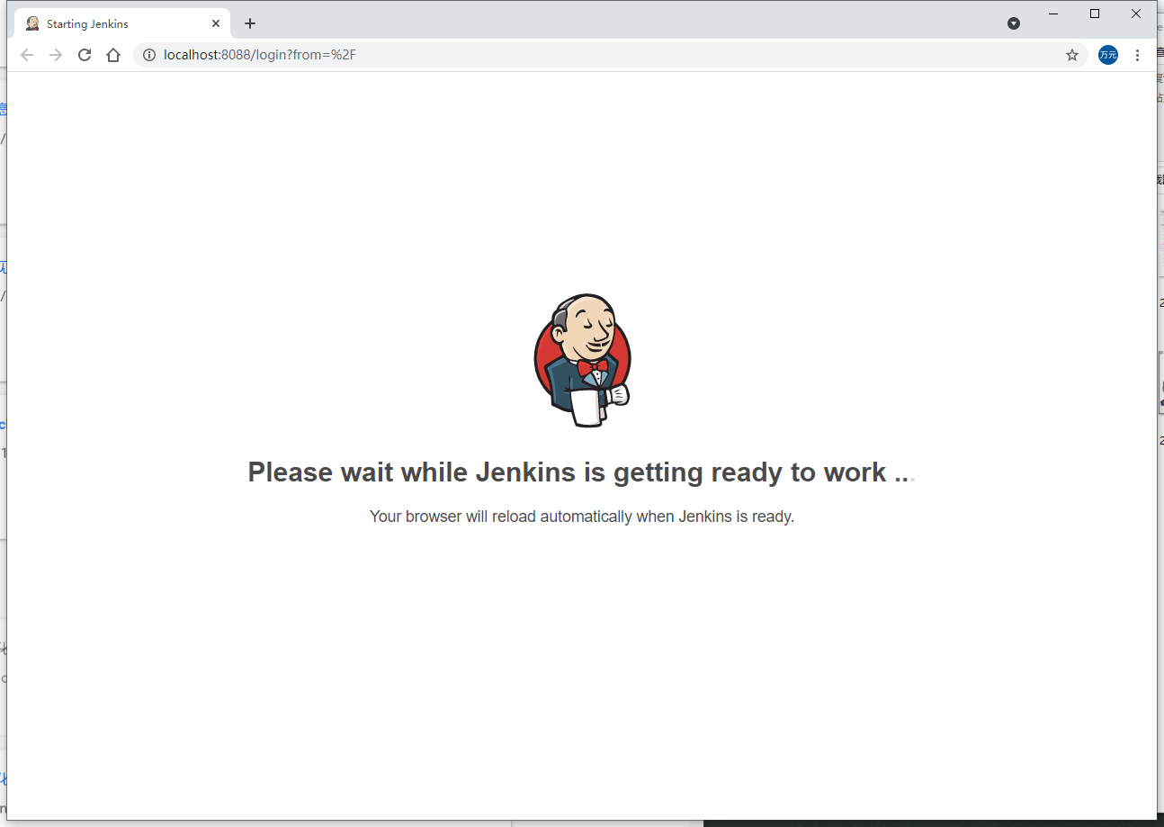View site information for localhost
Viewport: 1164px width, 827px height.
click(149, 55)
